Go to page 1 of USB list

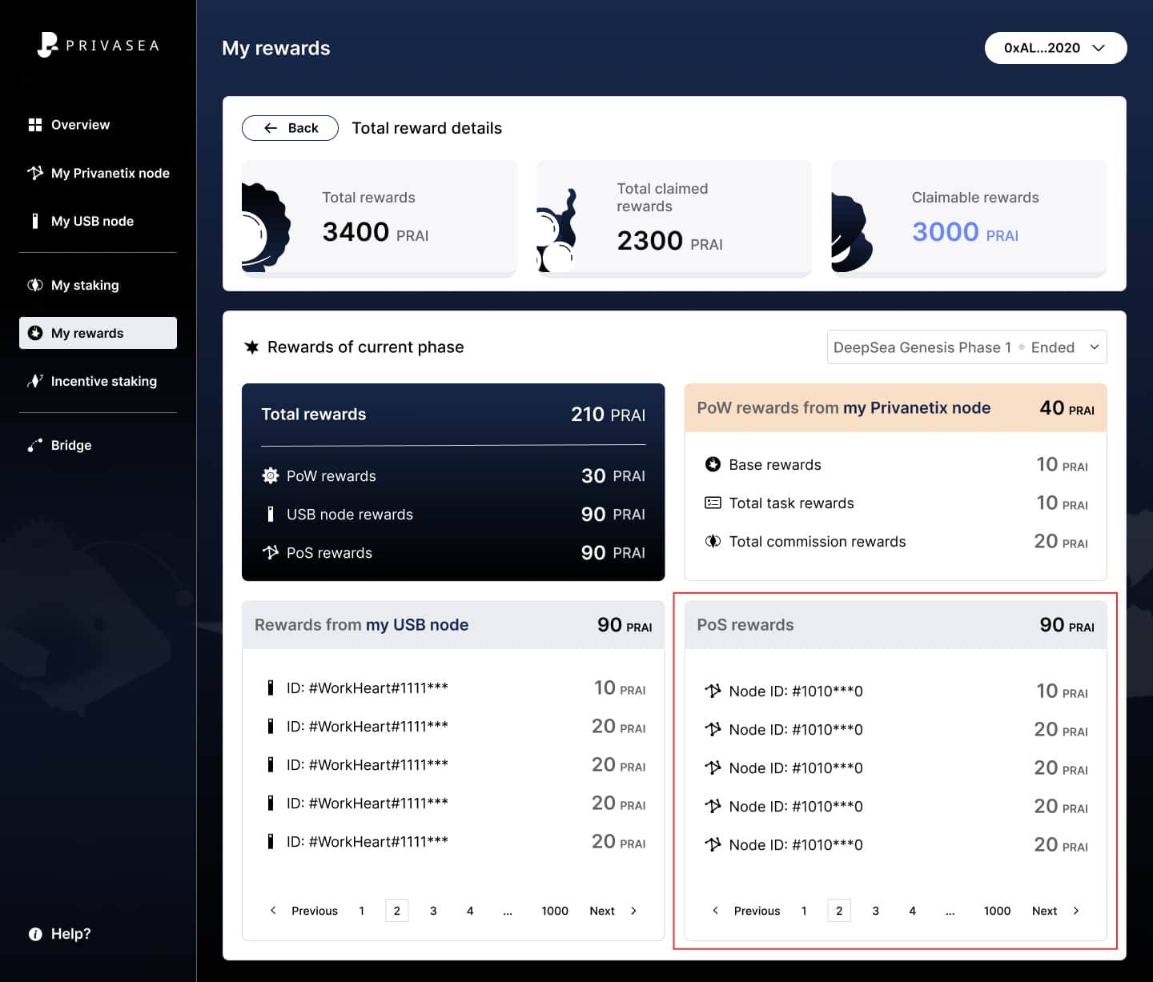click(362, 911)
